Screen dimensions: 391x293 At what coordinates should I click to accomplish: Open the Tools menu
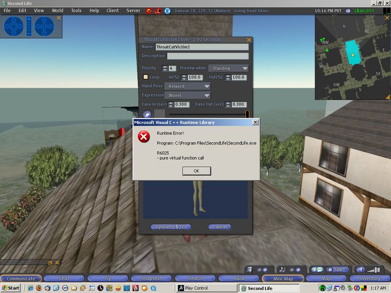point(76,10)
